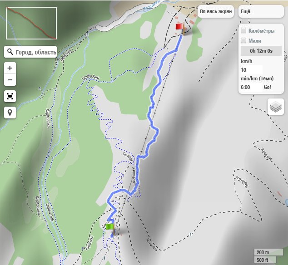This screenshot has width=288, height=265.
Task: Click the green start flag marker
Action: (109, 227)
